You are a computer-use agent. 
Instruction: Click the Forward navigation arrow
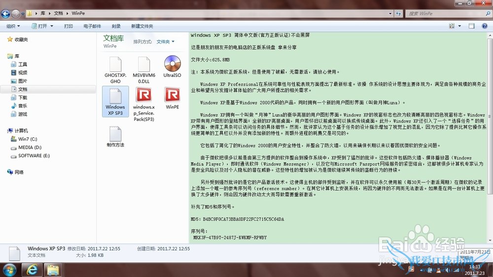[x=15, y=13]
